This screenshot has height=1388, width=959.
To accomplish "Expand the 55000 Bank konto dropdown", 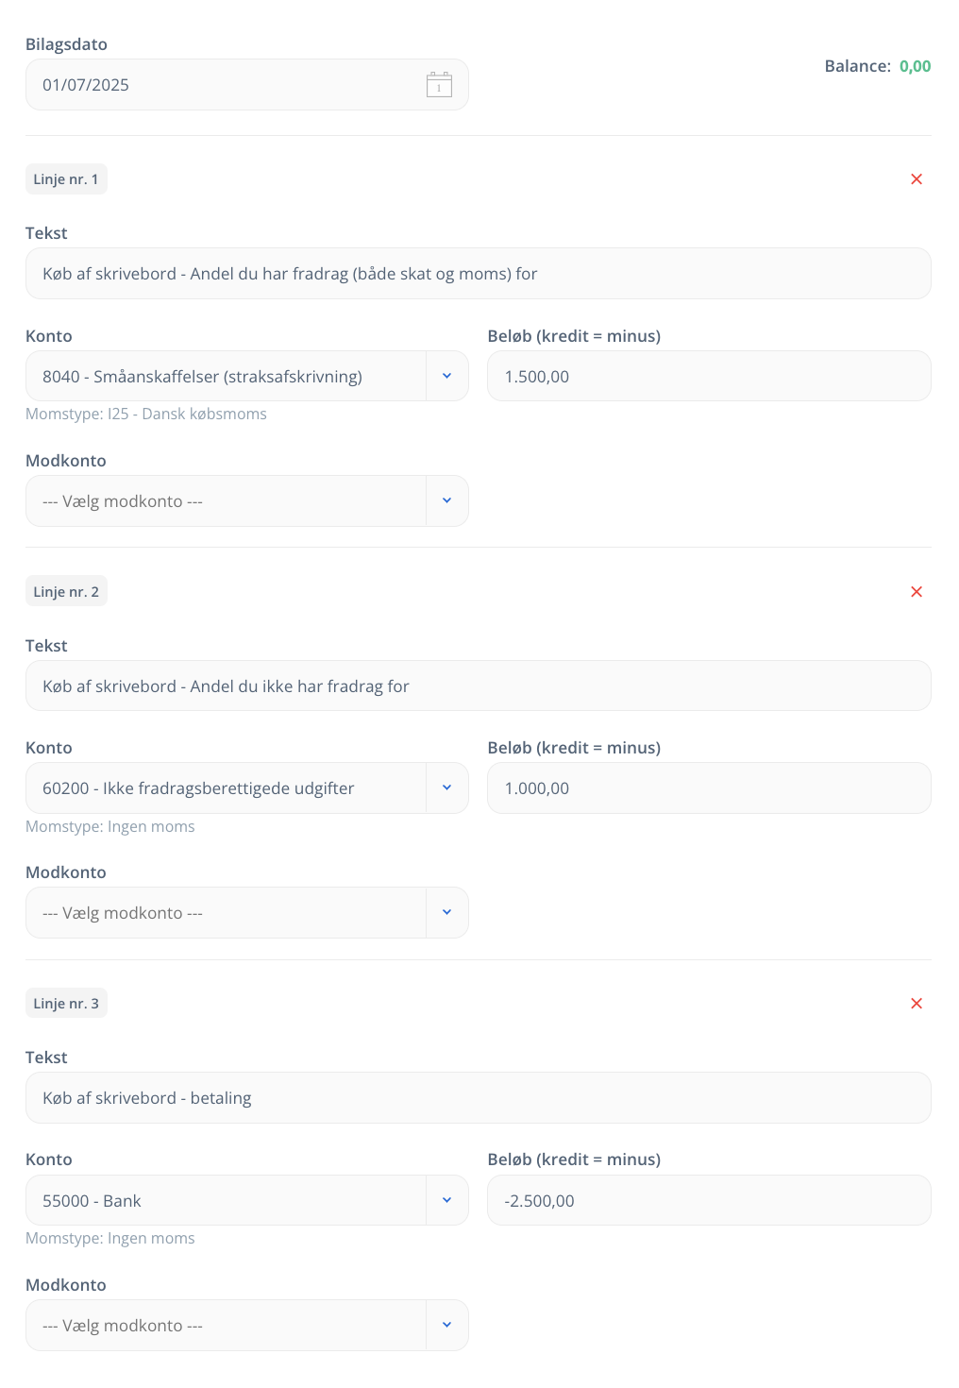I will (447, 1201).
